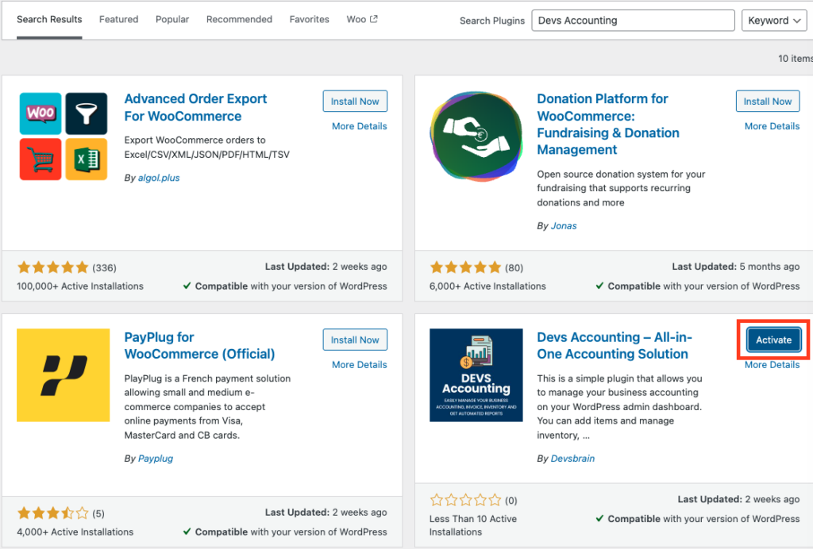Click the (5) rating count for PayPlug
The height and width of the screenshot is (549, 813).
[x=98, y=514]
